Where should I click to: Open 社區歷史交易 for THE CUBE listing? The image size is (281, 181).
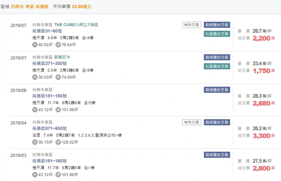tap(217, 34)
